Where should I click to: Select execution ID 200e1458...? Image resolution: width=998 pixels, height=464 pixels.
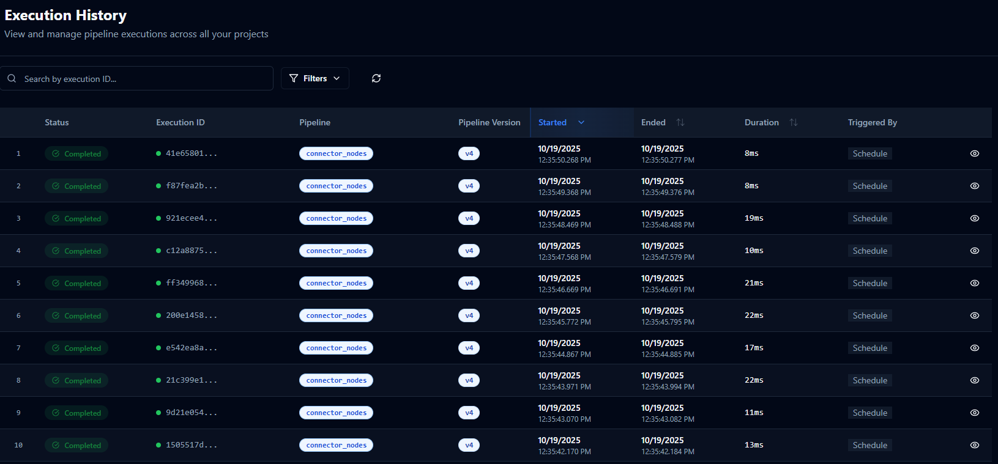(192, 315)
